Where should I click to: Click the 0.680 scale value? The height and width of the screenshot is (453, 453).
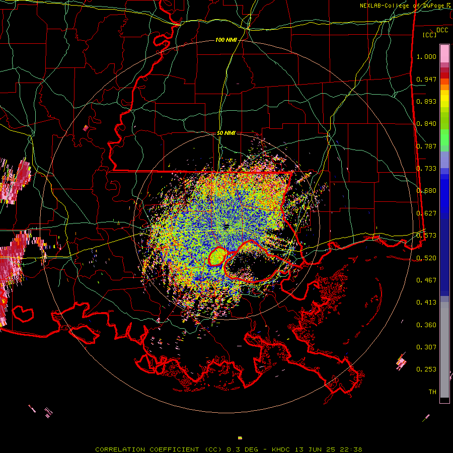coord(426,191)
